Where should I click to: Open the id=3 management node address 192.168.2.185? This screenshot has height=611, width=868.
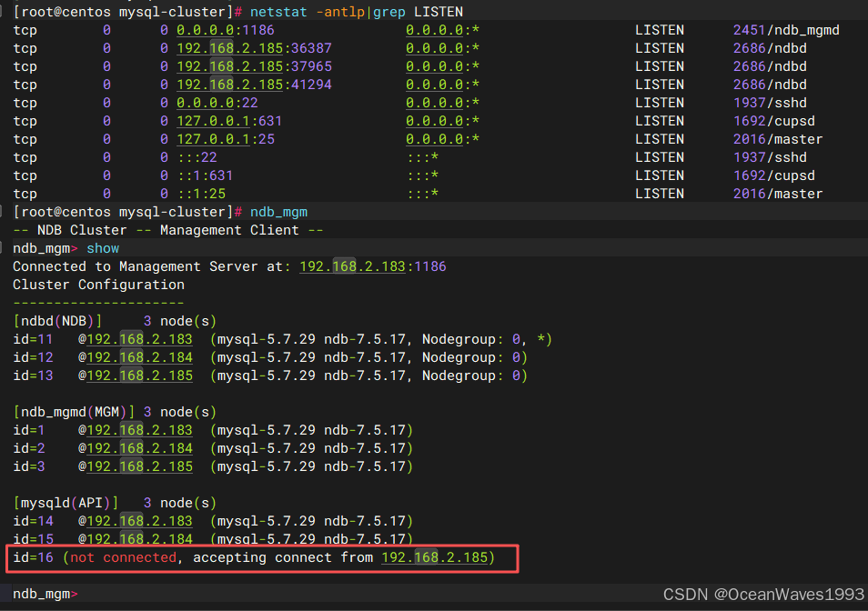(x=139, y=466)
